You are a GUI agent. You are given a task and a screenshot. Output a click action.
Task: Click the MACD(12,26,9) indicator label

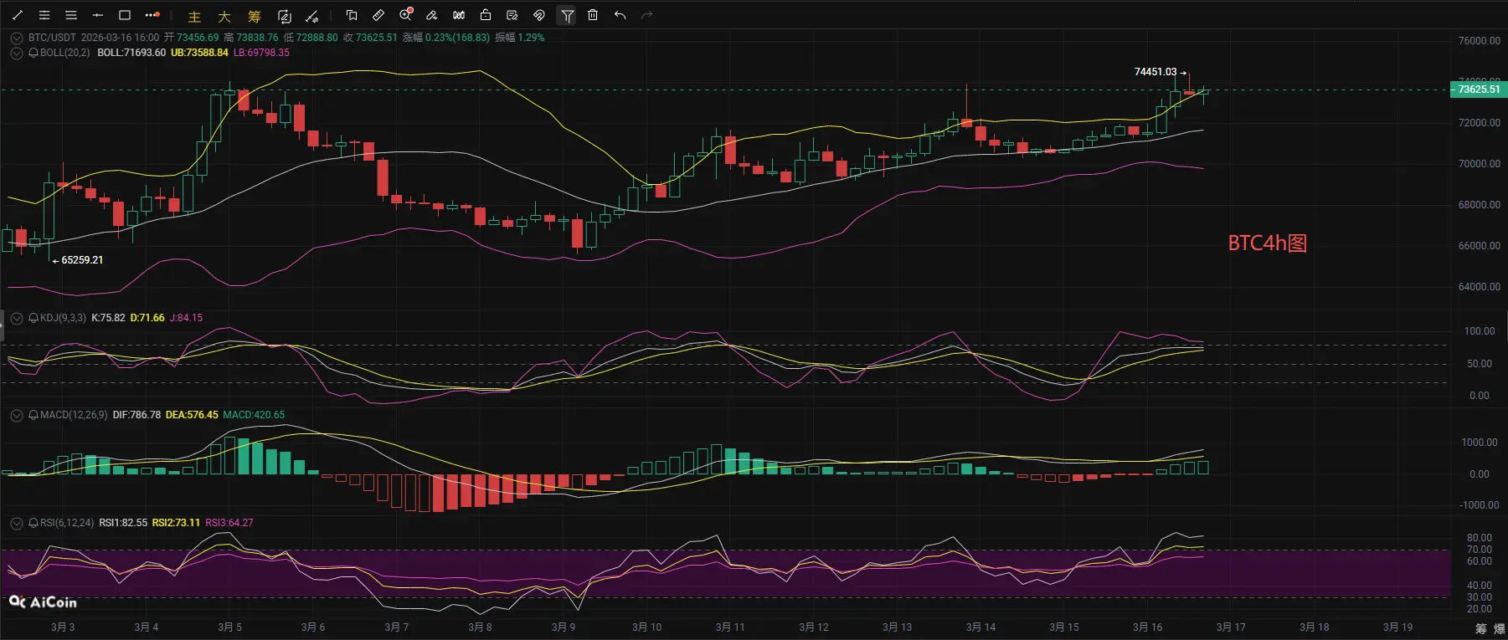74,415
